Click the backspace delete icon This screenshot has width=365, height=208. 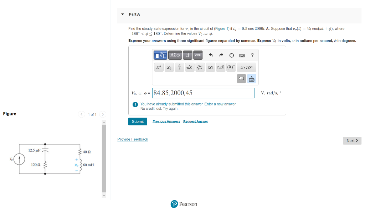pos(241,79)
